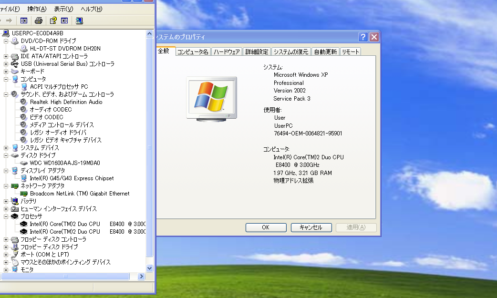This screenshot has width=497, height=298.
Task: Click the OK button
Action: 266,227
